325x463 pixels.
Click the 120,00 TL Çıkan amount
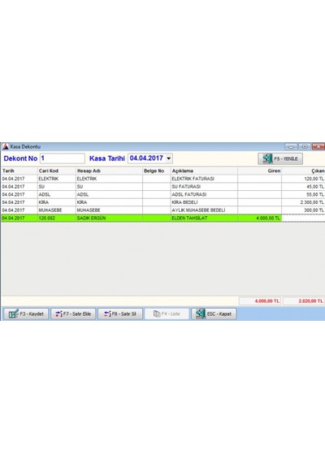(303, 179)
